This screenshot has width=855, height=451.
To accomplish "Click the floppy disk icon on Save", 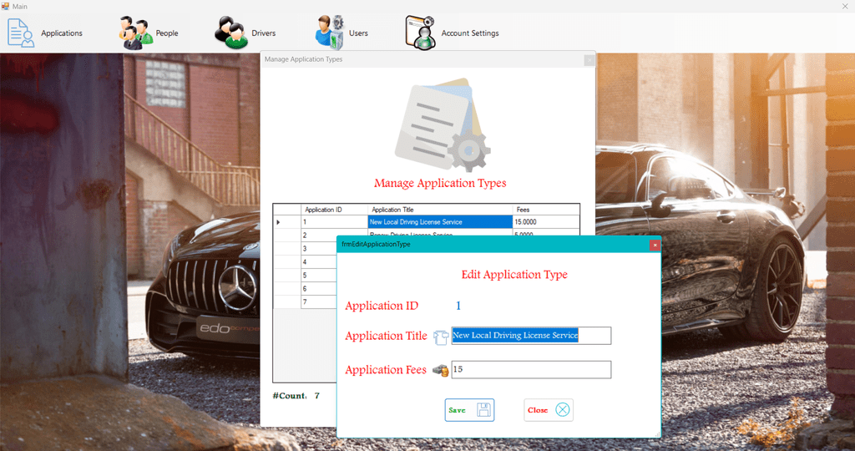I will (x=483, y=410).
